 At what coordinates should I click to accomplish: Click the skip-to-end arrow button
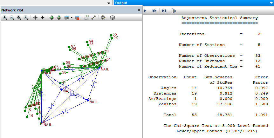coord(164,11)
